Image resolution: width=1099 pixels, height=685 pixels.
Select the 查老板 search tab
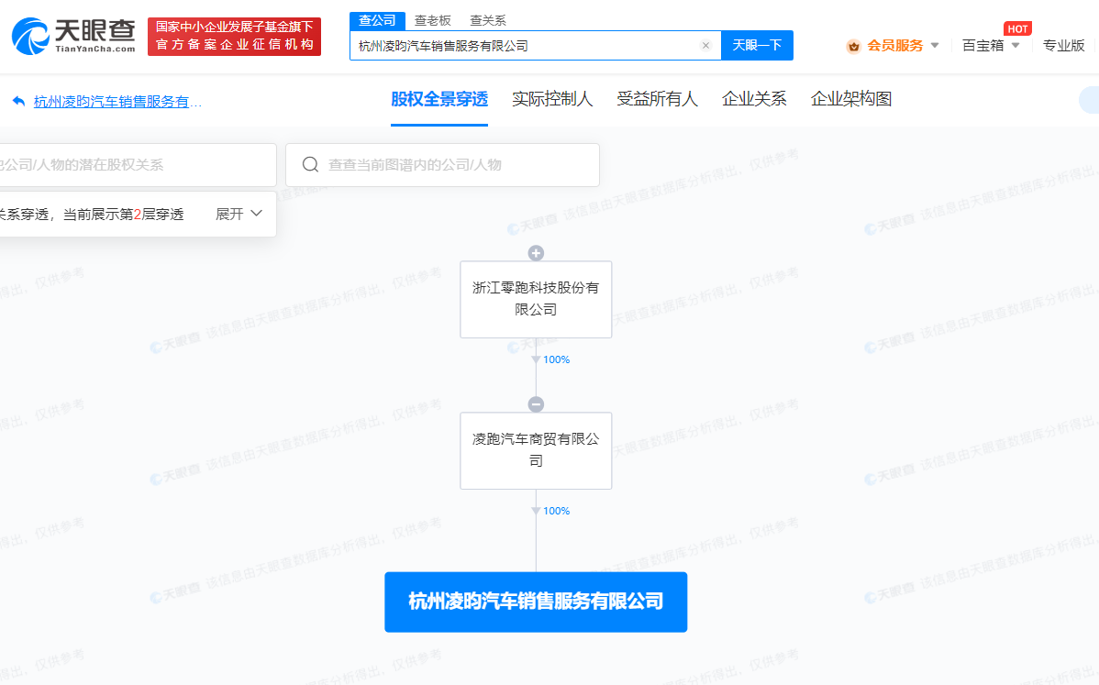pyautogui.click(x=432, y=20)
